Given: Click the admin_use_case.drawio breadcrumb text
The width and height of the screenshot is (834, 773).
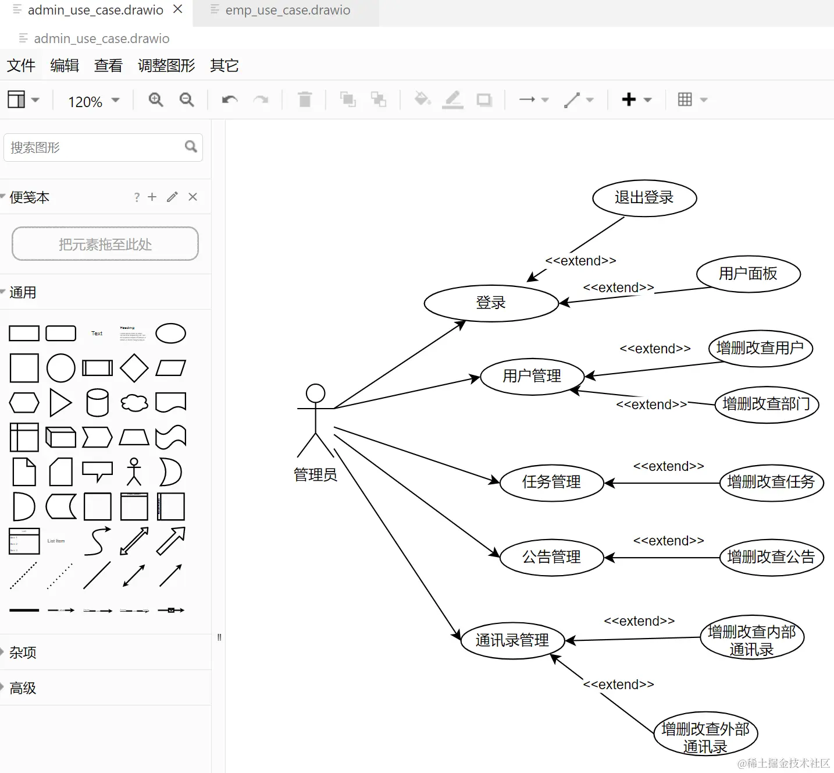Looking at the screenshot, I should click(x=102, y=38).
